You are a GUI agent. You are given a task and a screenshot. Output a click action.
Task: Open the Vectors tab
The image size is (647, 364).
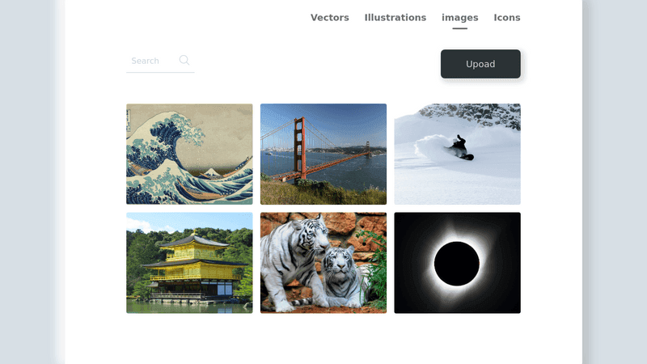330,18
